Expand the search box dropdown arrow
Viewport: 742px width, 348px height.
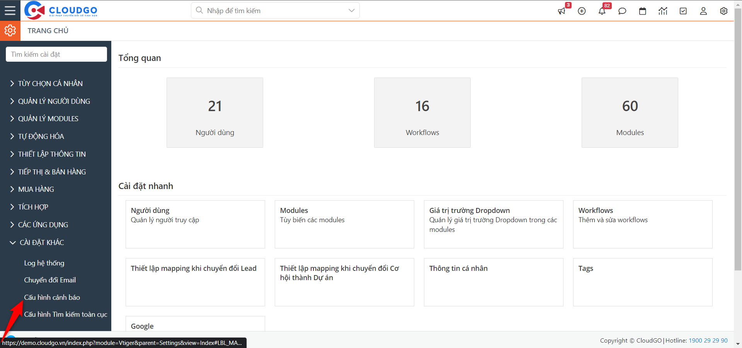(351, 10)
